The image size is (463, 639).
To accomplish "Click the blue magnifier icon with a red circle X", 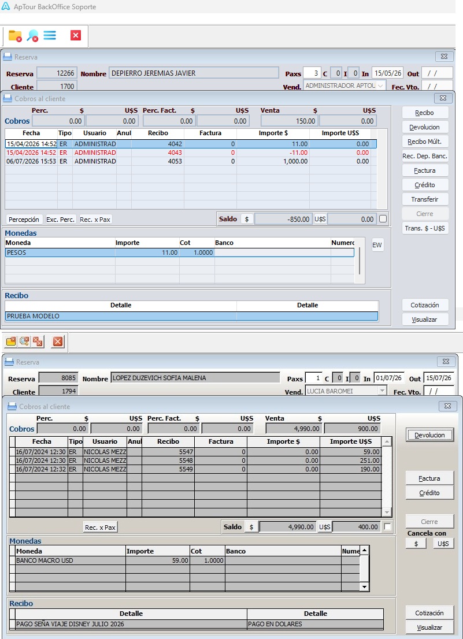I will (32, 36).
